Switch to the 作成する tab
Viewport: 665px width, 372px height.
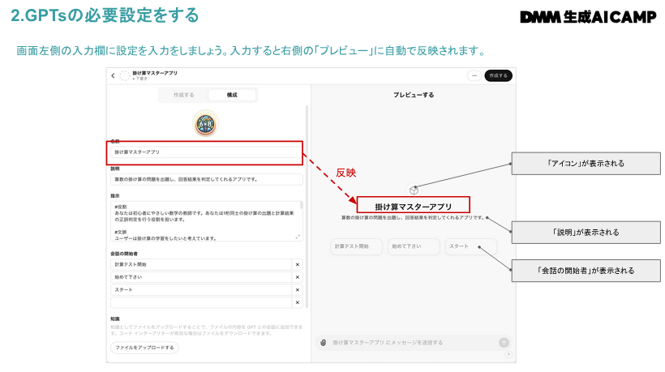coord(183,95)
